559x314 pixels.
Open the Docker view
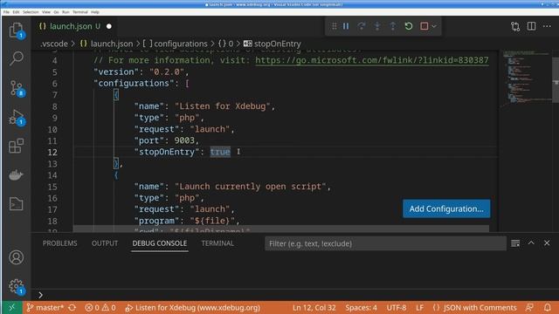(16, 175)
